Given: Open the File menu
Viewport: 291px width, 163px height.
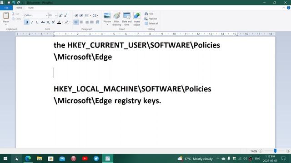Looking at the screenshot, I should pos(6,8).
